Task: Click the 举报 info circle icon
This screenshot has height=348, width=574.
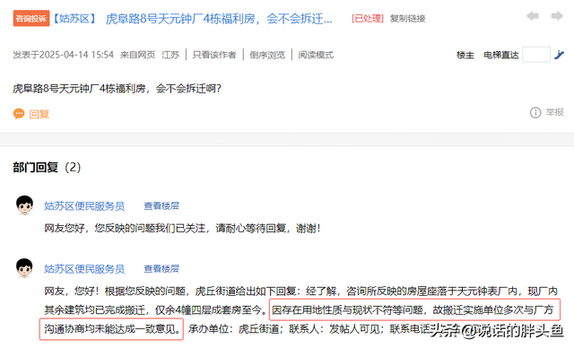Action: (535, 112)
